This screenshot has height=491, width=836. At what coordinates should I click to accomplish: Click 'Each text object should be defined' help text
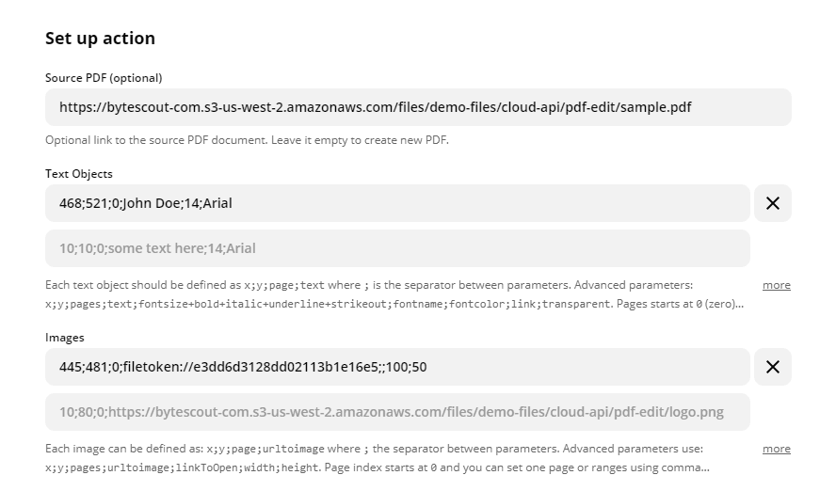(x=141, y=285)
